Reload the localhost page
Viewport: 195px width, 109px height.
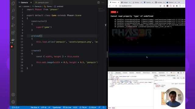pyautogui.click(x=116, y=6)
